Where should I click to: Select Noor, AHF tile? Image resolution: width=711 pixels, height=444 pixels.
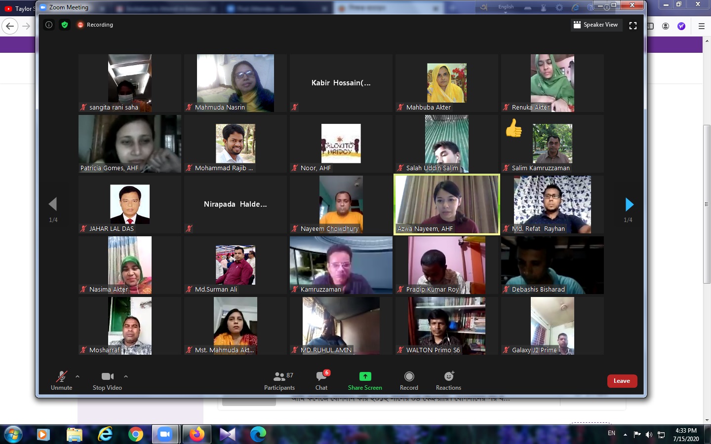[341, 144]
